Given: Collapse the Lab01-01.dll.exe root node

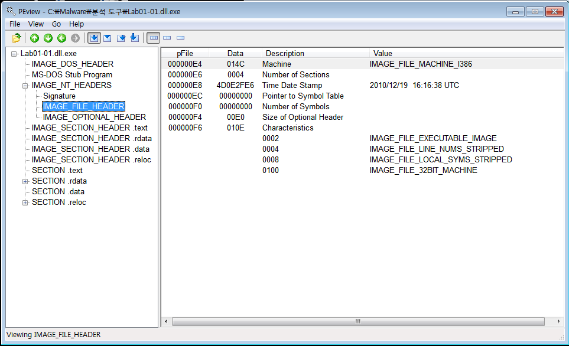Looking at the screenshot, I should (14, 54).
